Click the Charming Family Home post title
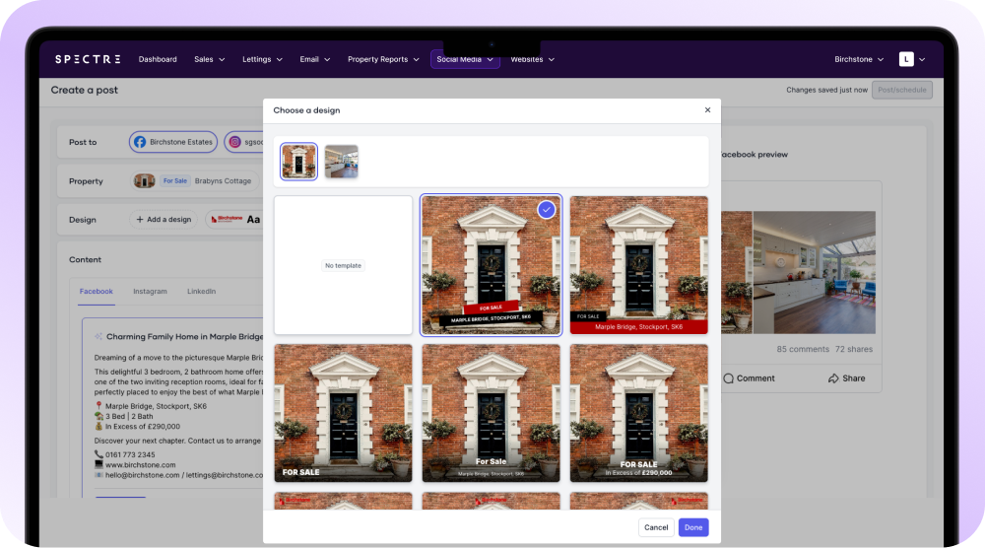 pos(185,337)
